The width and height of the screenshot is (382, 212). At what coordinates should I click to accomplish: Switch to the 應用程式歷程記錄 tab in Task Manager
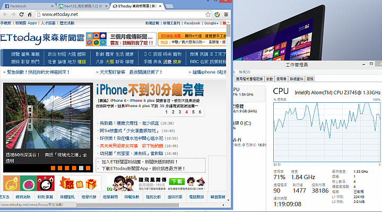click(x=249, y=79)
